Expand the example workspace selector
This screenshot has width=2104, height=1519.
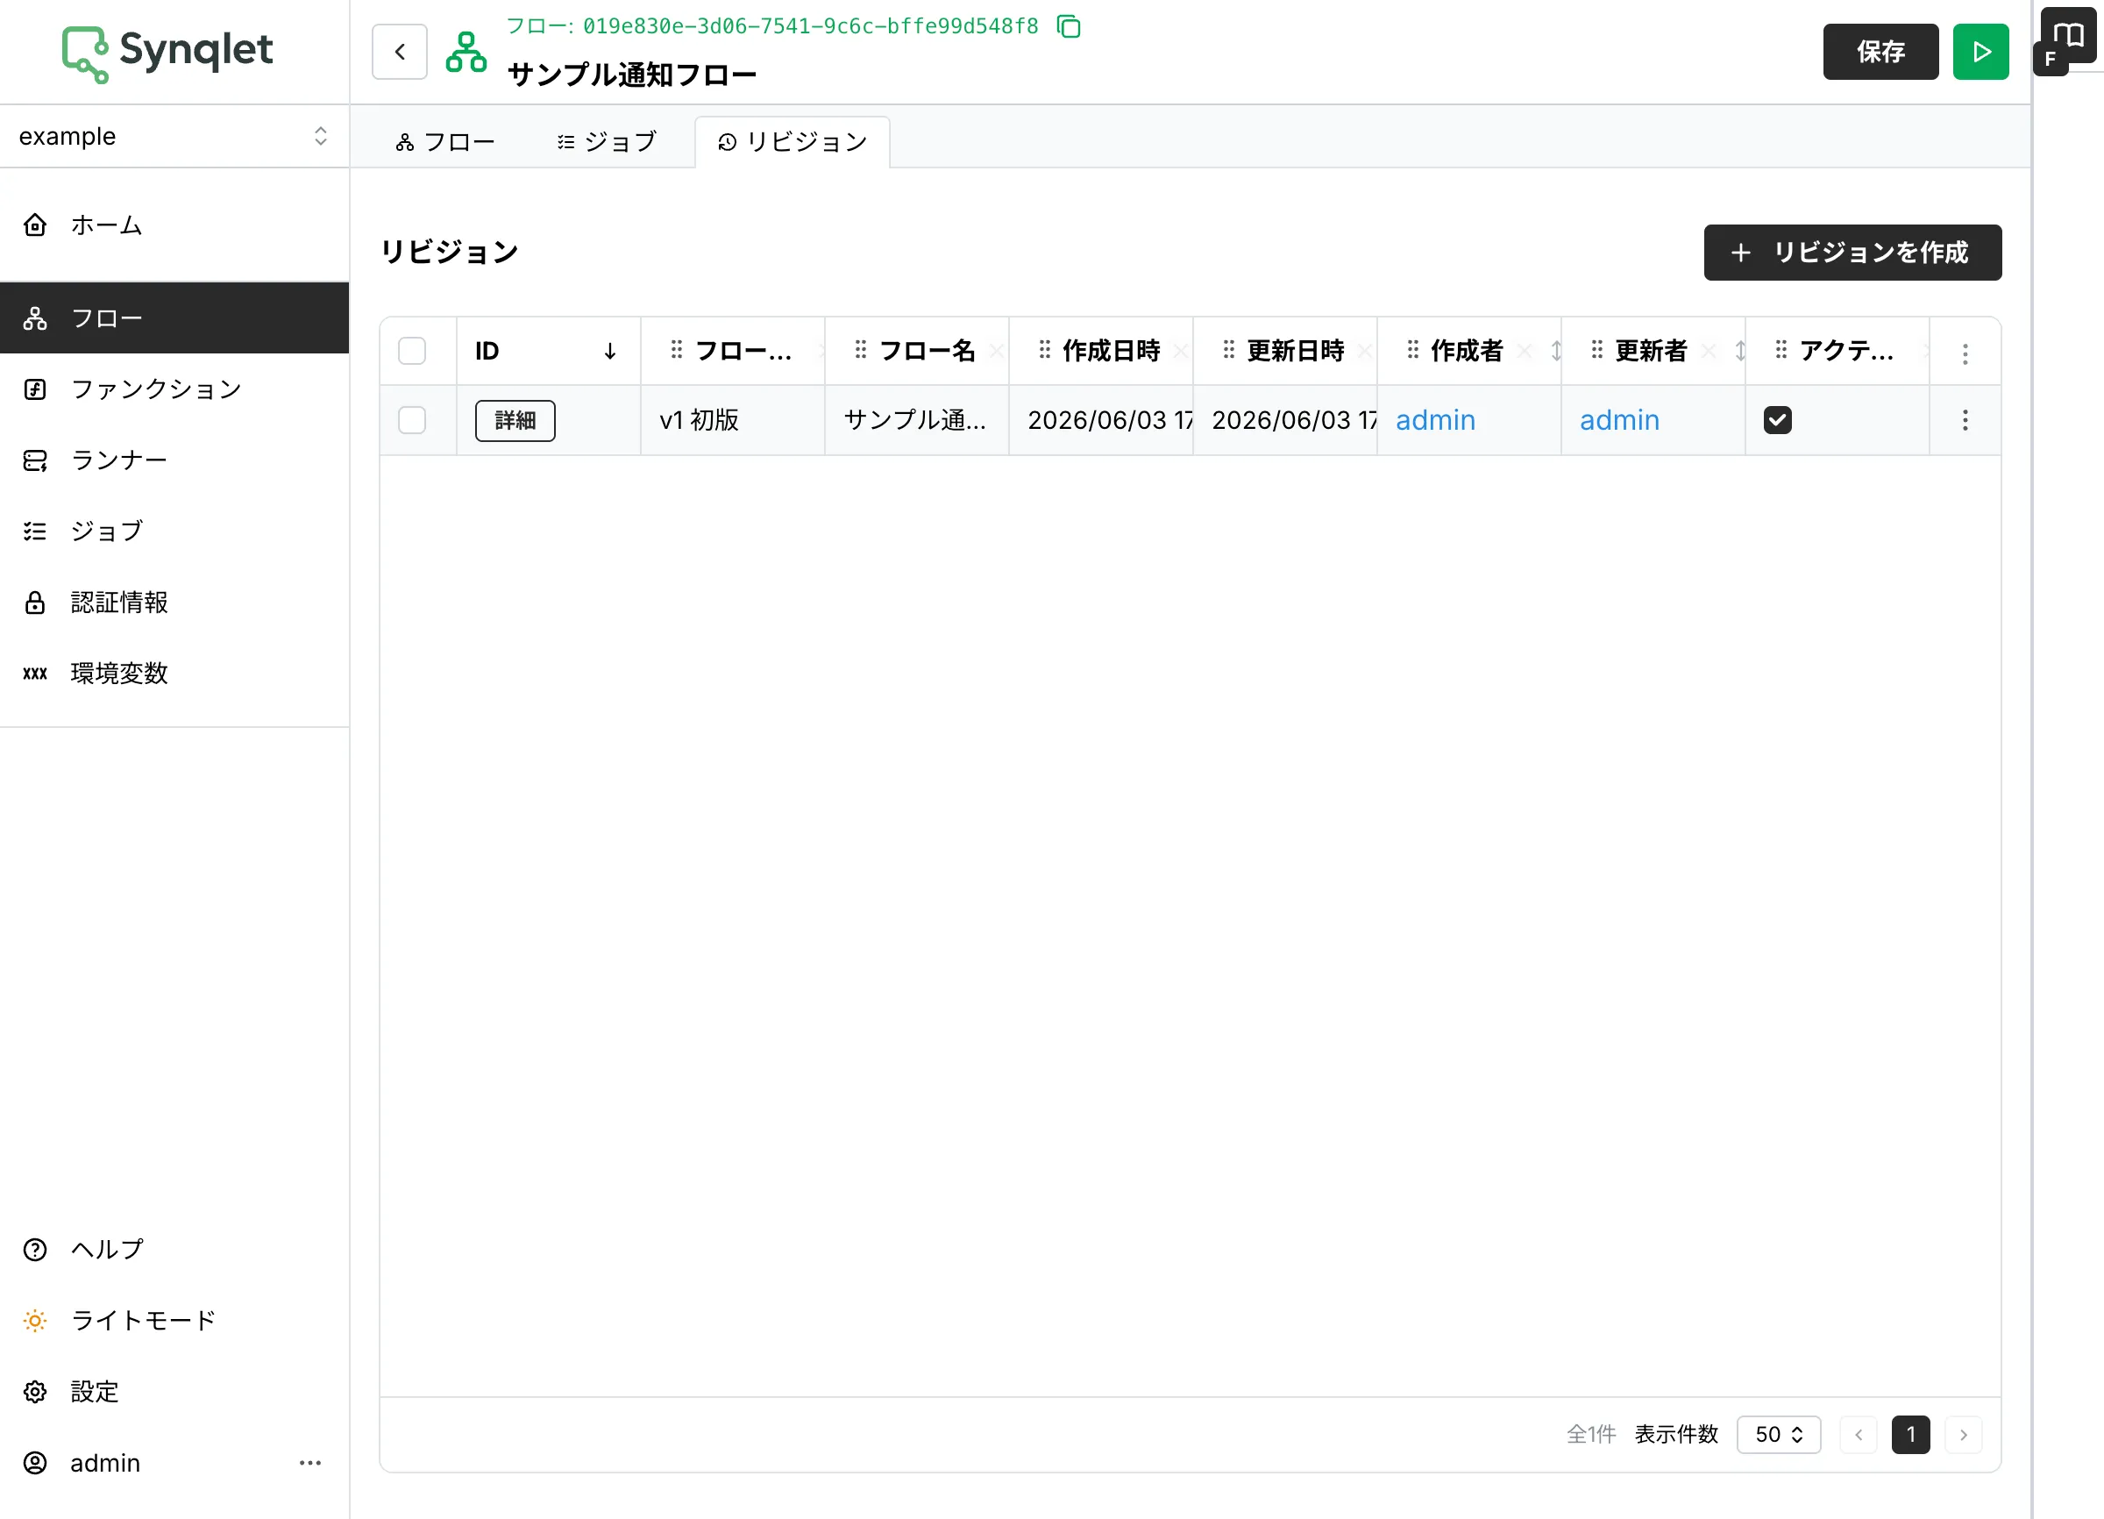coord(174,137)
